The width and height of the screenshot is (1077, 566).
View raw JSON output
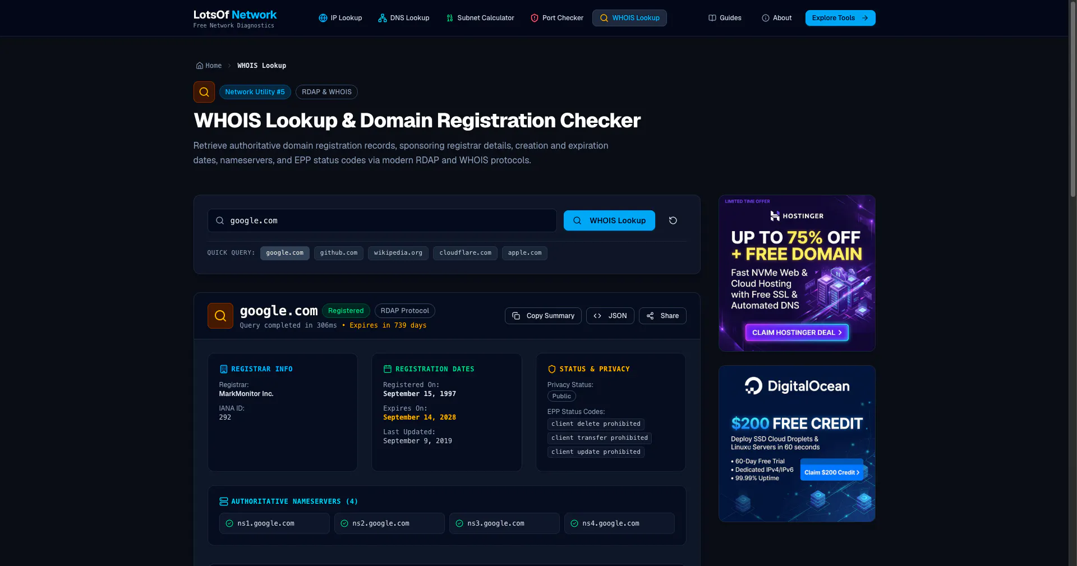[610, 316]
